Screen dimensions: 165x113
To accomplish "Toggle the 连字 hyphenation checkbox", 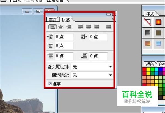I will pyautogui.click(x=50, y=84).
